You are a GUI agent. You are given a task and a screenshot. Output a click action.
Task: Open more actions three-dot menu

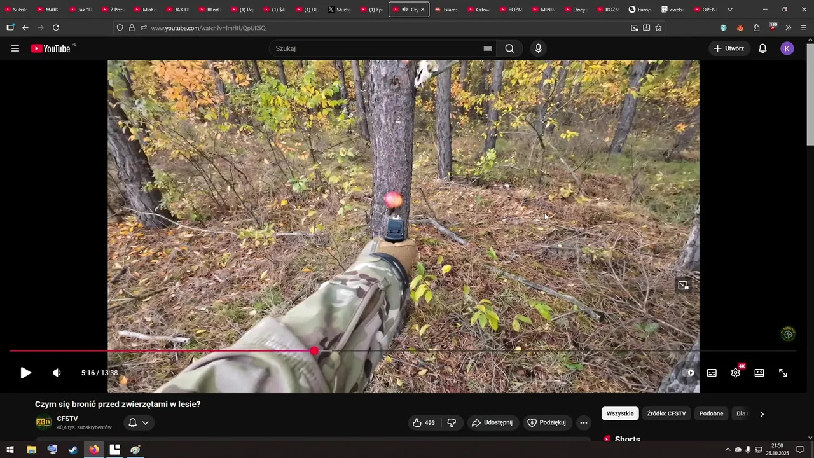584,422
